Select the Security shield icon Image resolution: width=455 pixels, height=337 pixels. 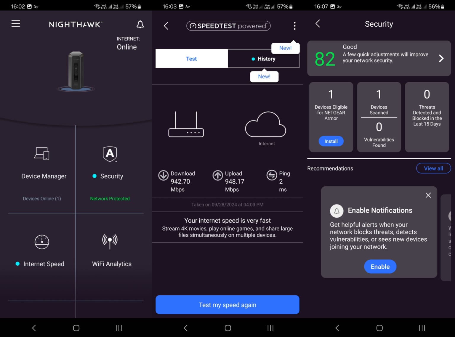pos(110,154)
